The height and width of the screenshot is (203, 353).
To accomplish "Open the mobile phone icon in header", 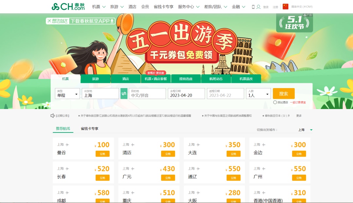I will pyautogui.click(x=253, y=7).
